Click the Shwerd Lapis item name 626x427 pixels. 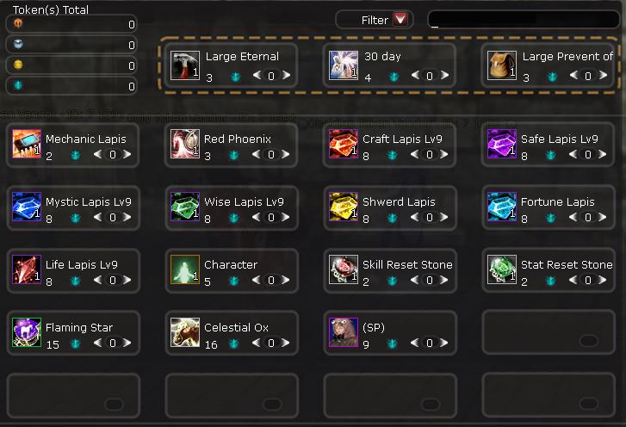(x=399, y=202)
